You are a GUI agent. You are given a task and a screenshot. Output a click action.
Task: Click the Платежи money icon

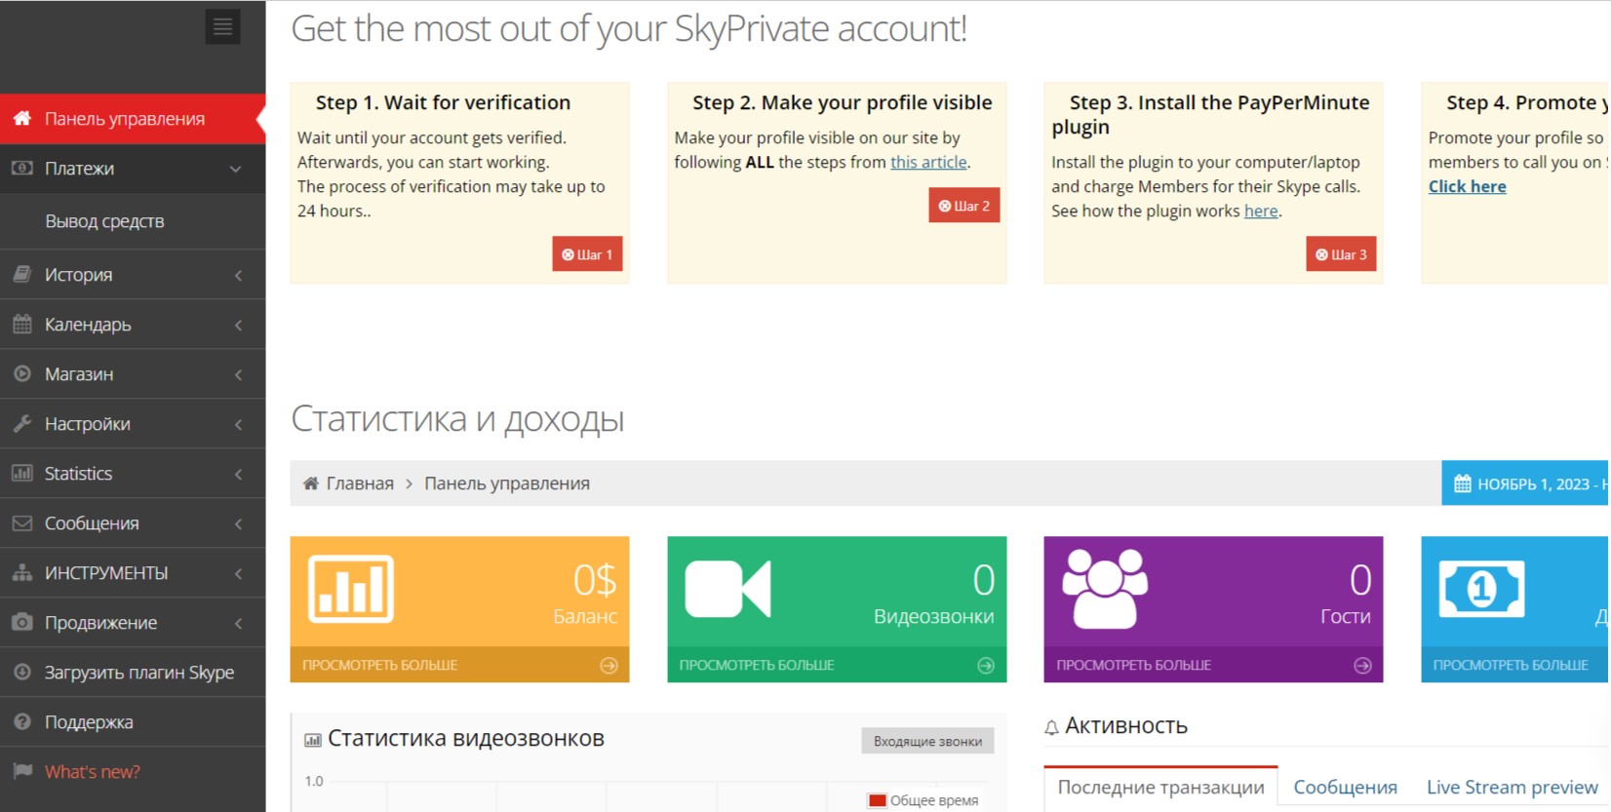click(x=22, y=168)
